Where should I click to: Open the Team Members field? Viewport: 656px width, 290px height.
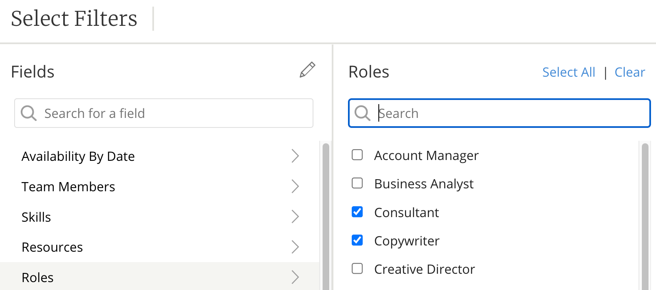pyautogui.click(x=160, y=187)
